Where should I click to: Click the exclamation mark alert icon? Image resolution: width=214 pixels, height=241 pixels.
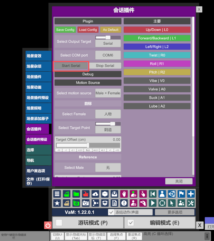point(124,203)
